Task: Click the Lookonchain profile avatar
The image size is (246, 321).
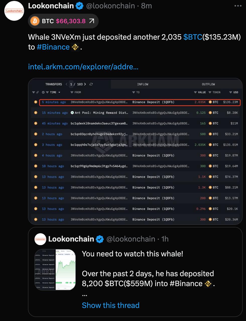Action: (x=14, y=11)
